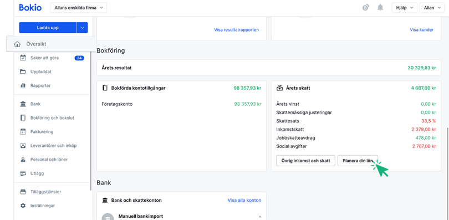Follow the Visa resultatrapporten link
The height and width of the screenshot is (220, 449).
237,30
